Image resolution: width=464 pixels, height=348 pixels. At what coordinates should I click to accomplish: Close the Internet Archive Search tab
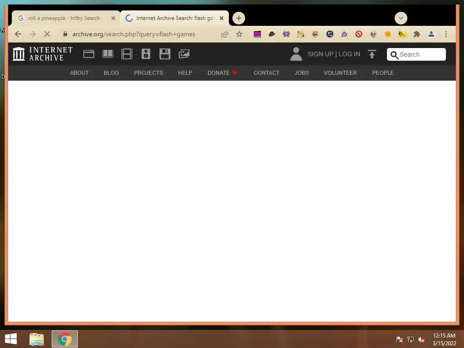coord(222,18)
